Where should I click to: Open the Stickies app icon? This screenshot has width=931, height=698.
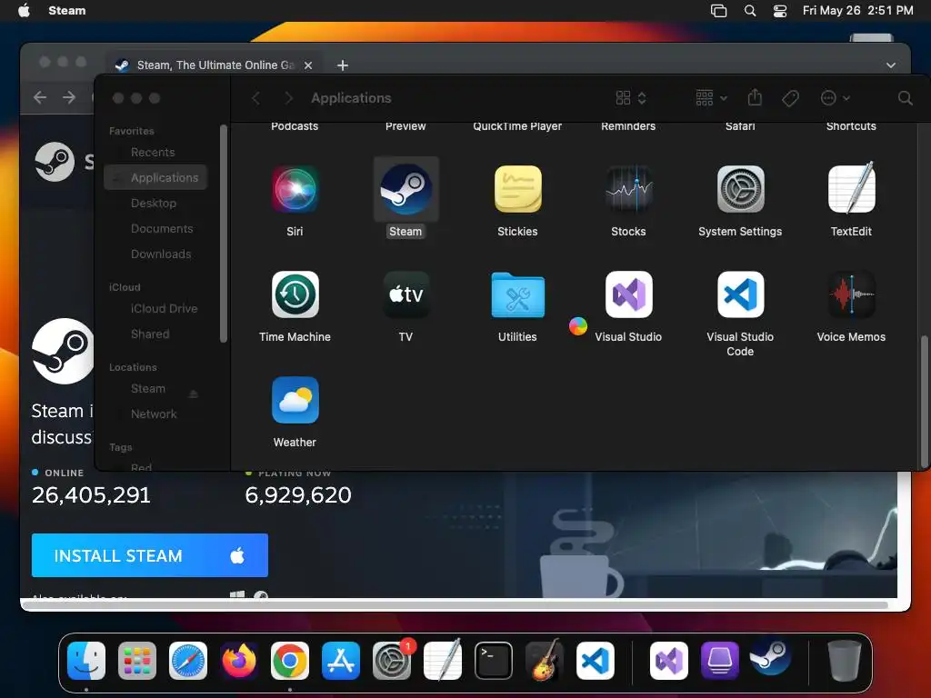pyautogui.click(x=517, y=189)
